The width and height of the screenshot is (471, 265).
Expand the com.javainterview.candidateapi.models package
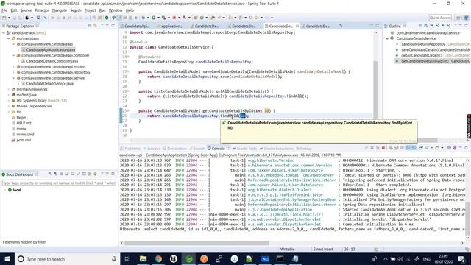[13, 67]
